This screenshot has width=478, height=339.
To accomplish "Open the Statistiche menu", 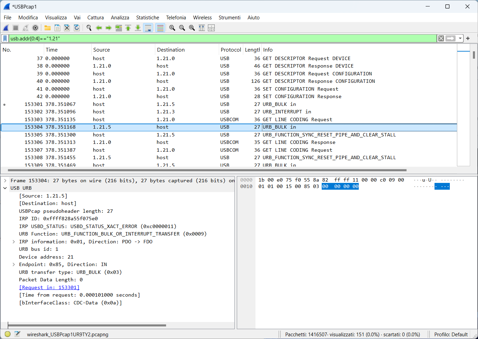I will [x=147, y=17].
